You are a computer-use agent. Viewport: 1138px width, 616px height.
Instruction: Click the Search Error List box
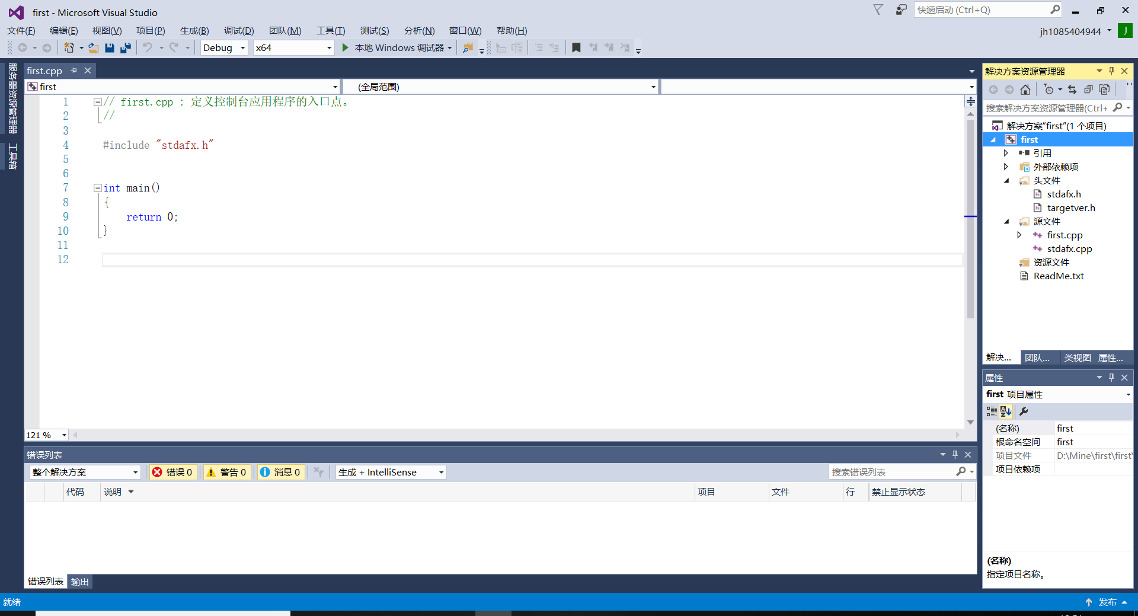[892, 472]
